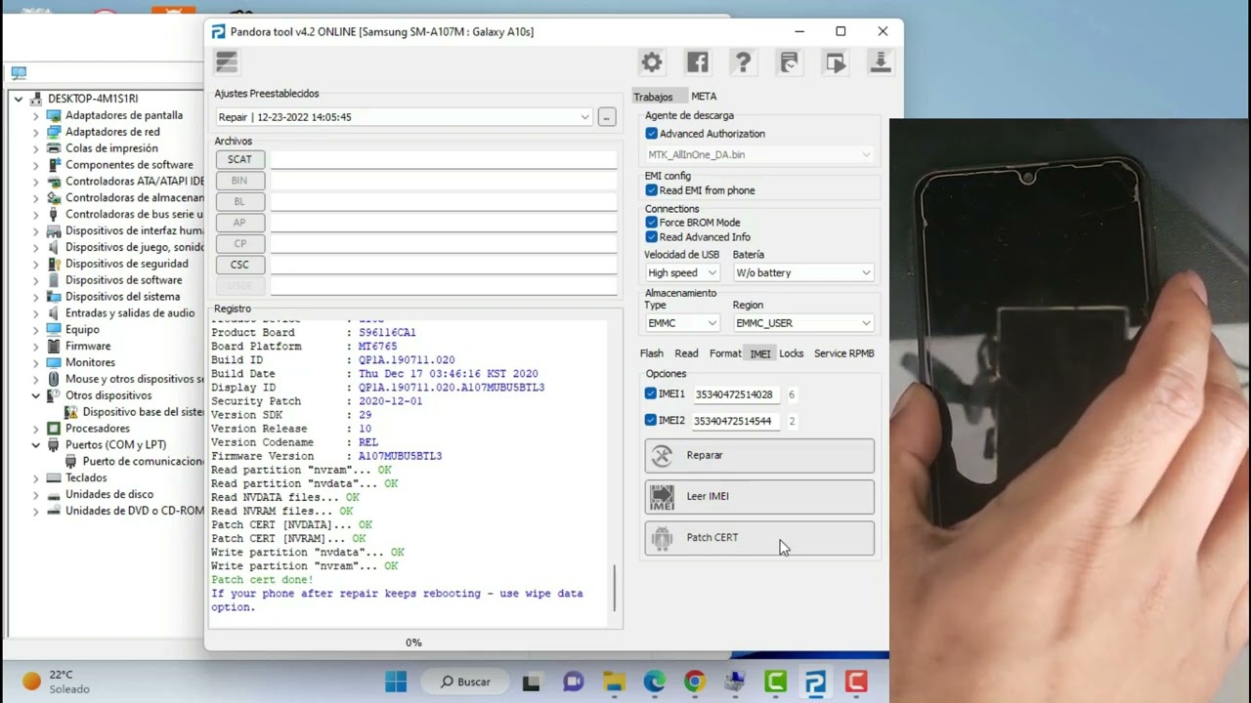Switch to the META tab
Image resolution: width=1251 pixels, height=703 pixels.
704,97
